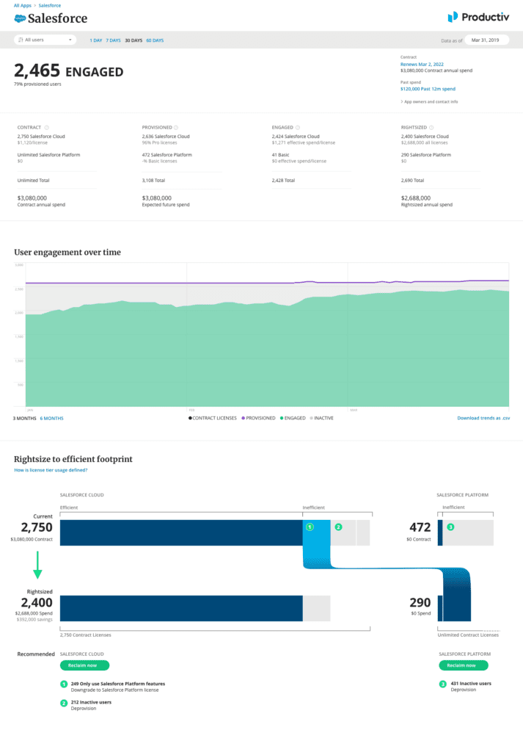Screen dimensions: 523x752
Task: Click the info icon next to RIGHTSIZED
Action: (x=431, y=128)
